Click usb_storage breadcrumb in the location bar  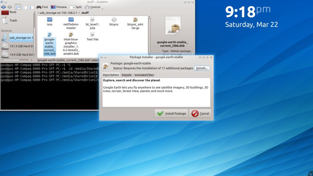pos(59,13)
